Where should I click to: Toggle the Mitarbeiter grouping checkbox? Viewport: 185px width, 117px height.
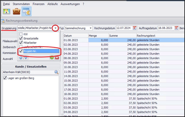tap(21, 43)
